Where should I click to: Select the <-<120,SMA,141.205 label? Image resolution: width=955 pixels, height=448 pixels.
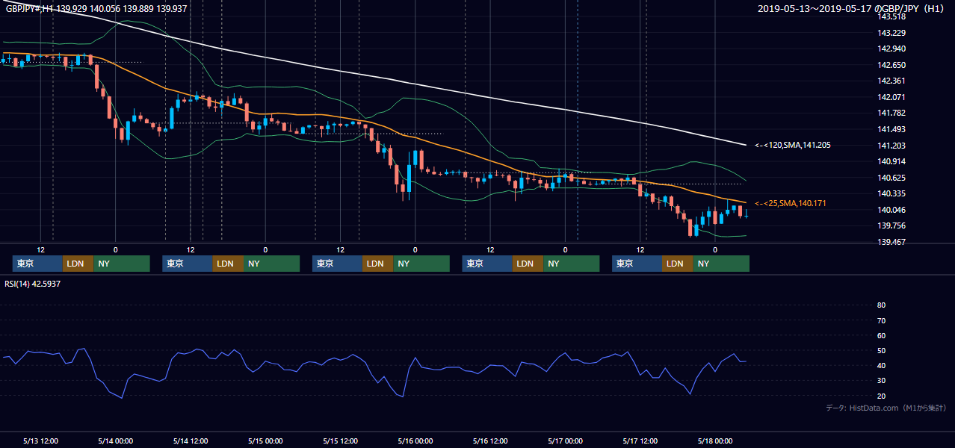point(791,146)
